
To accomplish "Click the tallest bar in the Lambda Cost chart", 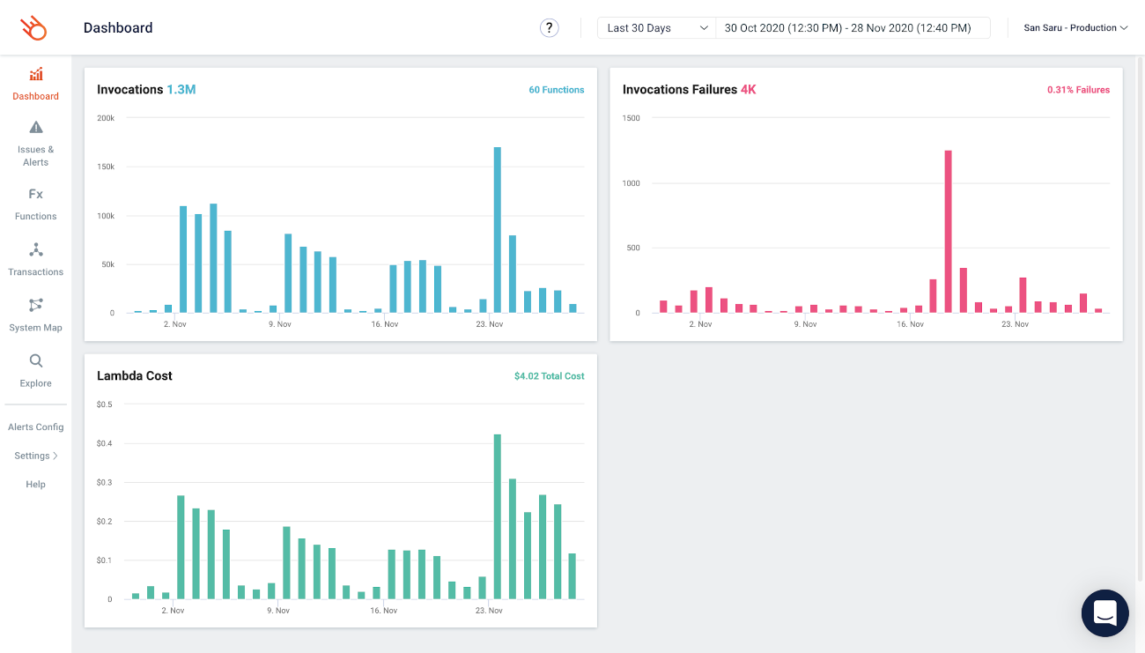I will pyautogui.click(x=498, y=516).
